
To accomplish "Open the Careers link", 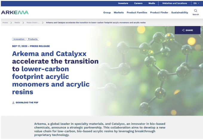I will [x=138, y=3].
